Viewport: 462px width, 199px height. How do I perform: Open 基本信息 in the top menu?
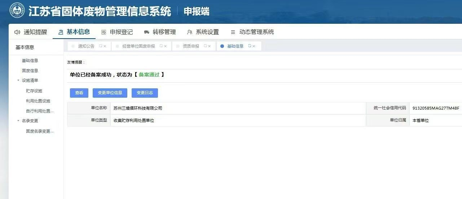pos(78,32)
